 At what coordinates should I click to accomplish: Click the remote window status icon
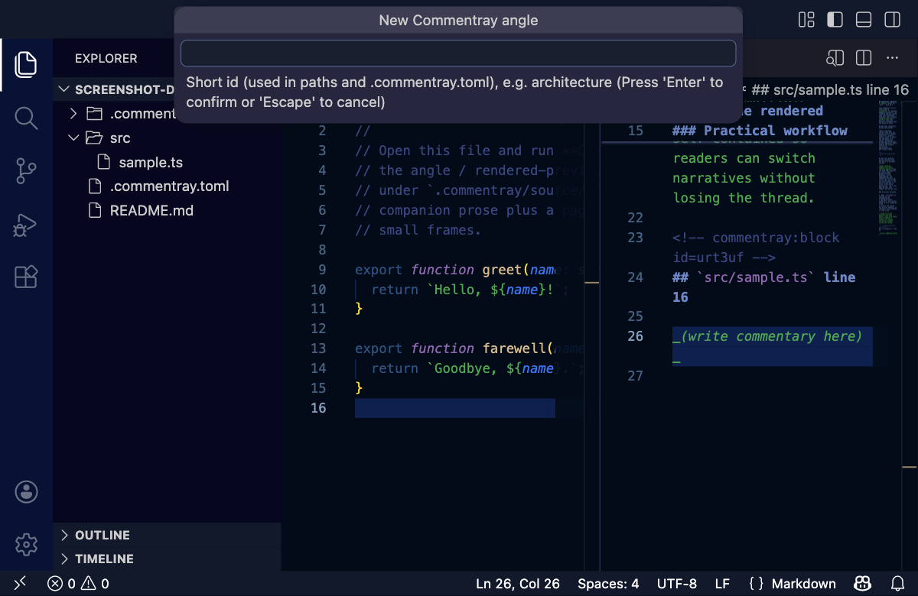20,584
